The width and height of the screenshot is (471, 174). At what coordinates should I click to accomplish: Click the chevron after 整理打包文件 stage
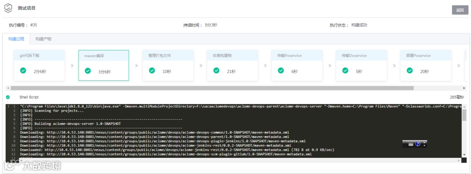point(201,65)
